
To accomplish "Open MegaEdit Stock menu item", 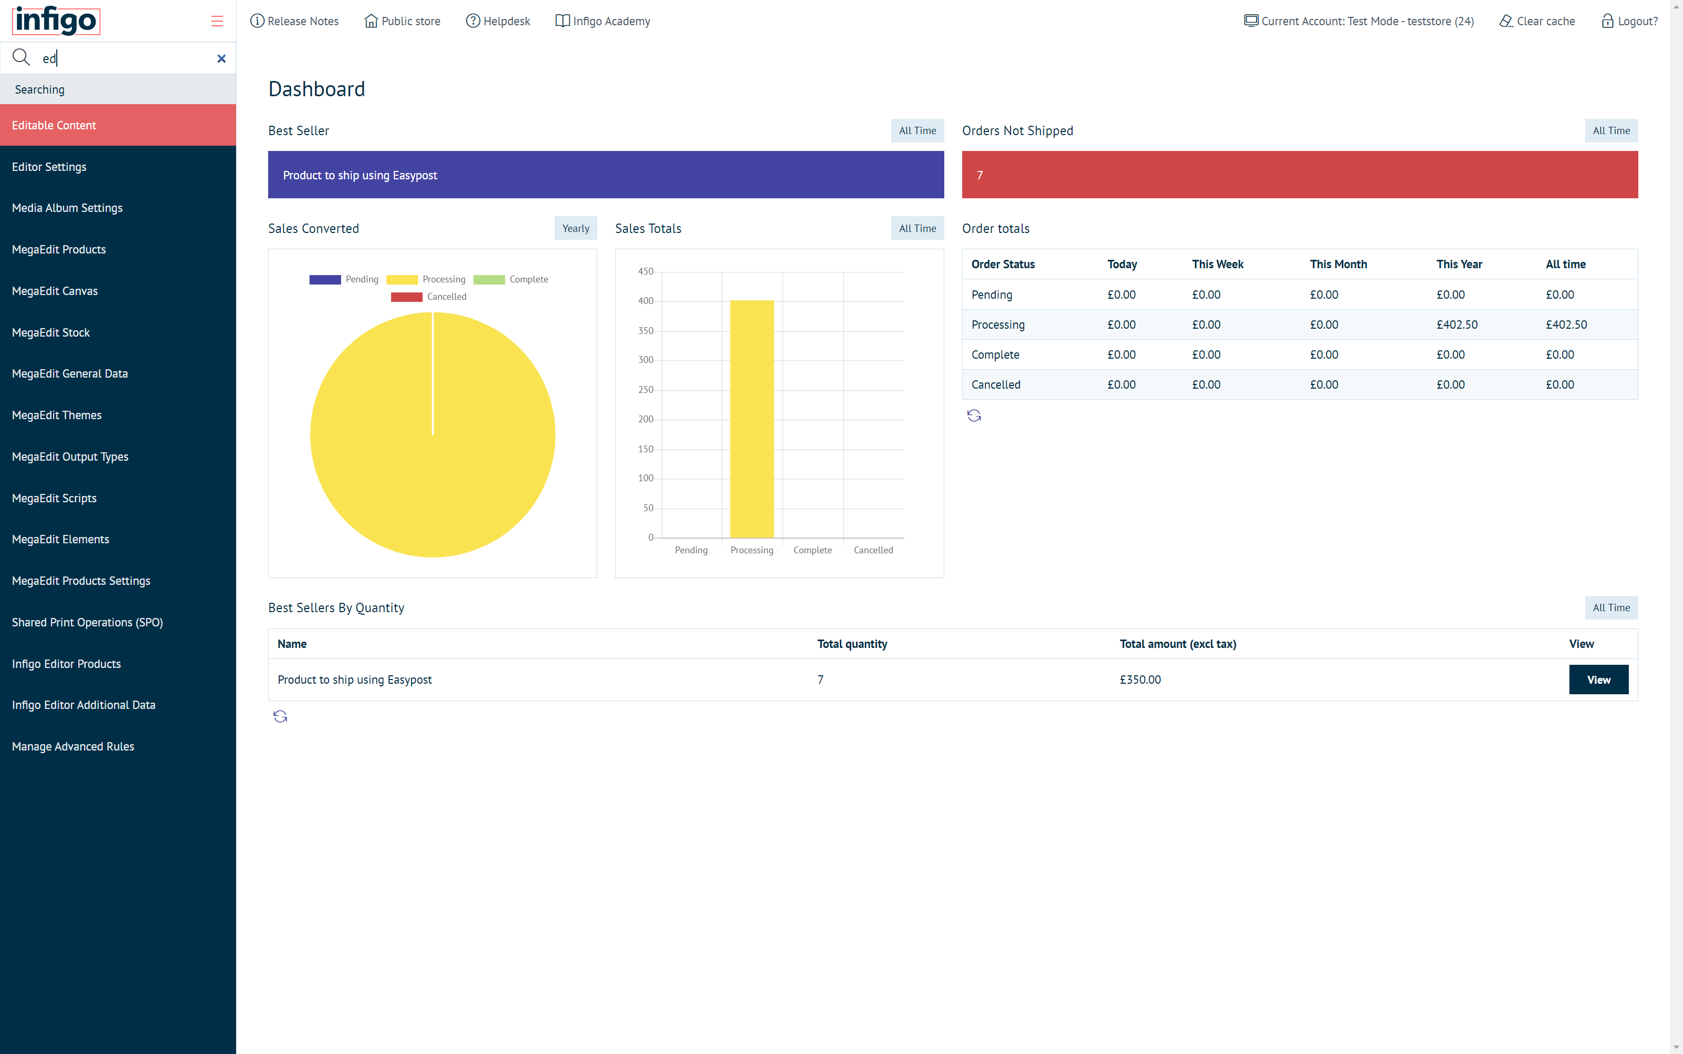I will [118, 332].
